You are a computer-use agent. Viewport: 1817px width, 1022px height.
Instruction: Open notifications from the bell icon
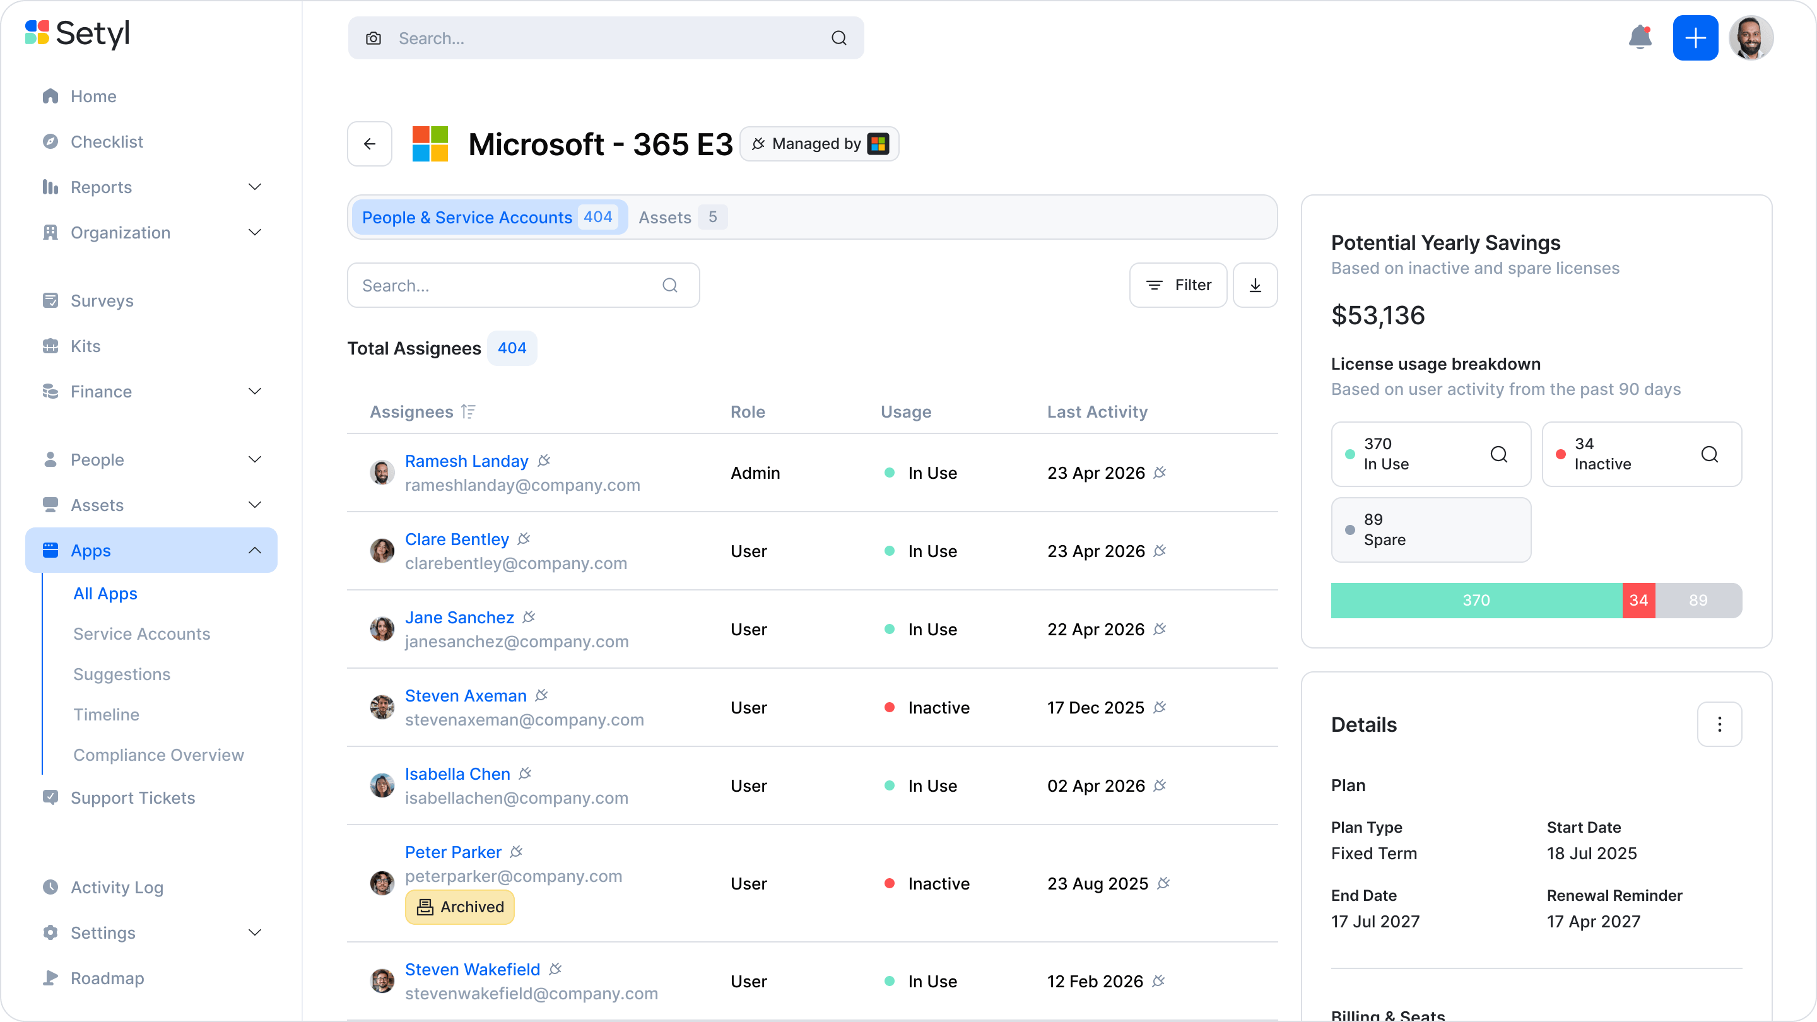click(x=1640, y=38)
